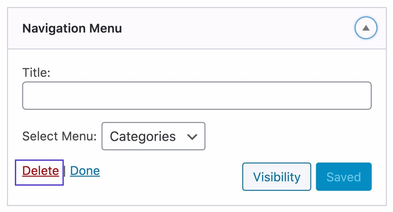Toggle the widget open/closed with the chevron
The width and height of the screenshot is (393, 212).
pos(366,27)
